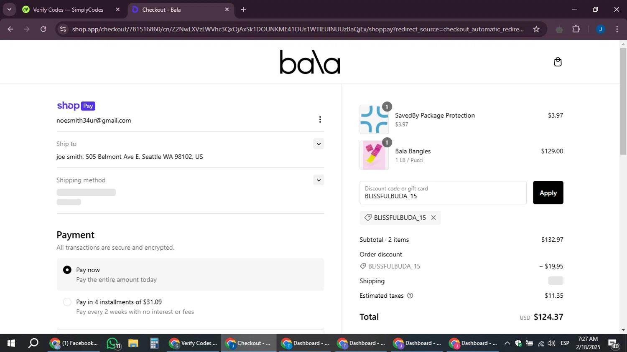Go back to the previous page
Screen dimensions: 627x352
[10, 29]
